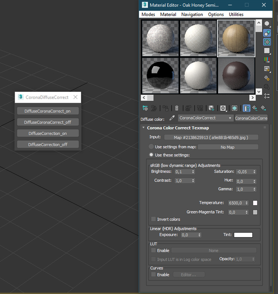
Task: Toggle the Backlight icon
Action: (x=267, y=33)
